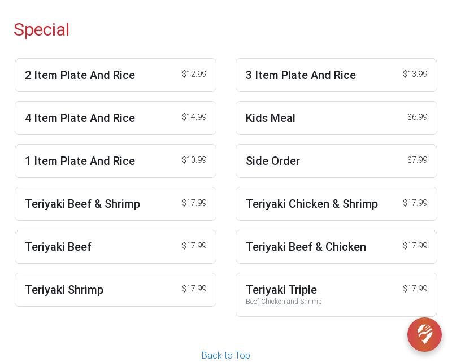The width and height of the screenshot is (452, 362).
Task: Select Teriyaki Chicken & Shrimp
Action: click(x=336, y=204)
